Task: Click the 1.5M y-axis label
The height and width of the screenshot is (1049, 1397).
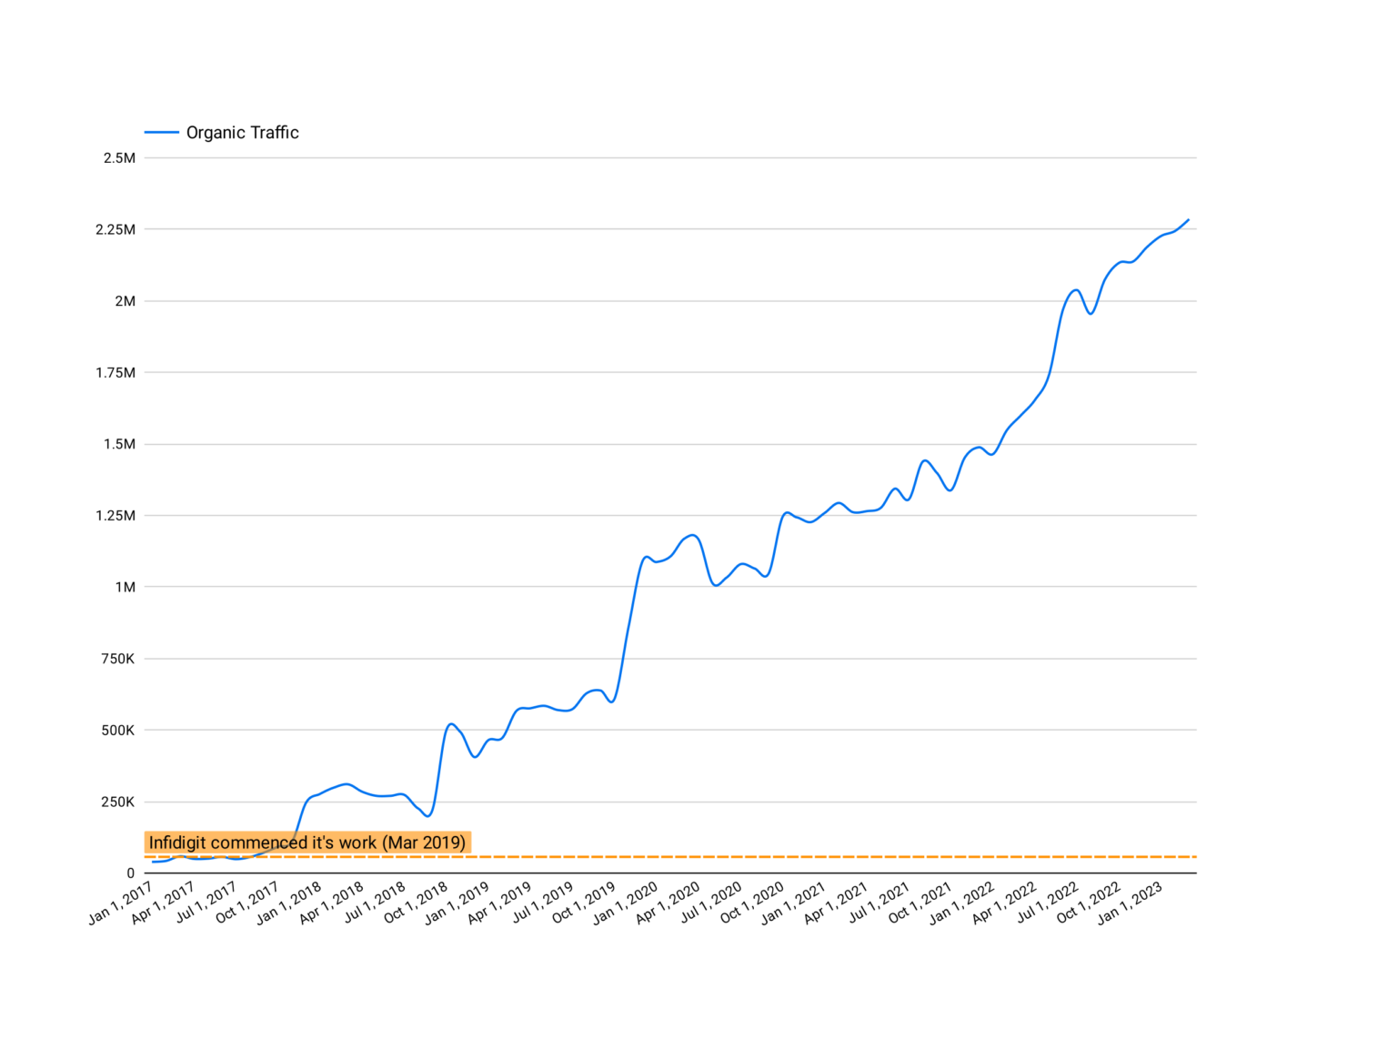Action: (x=119, y=445)
